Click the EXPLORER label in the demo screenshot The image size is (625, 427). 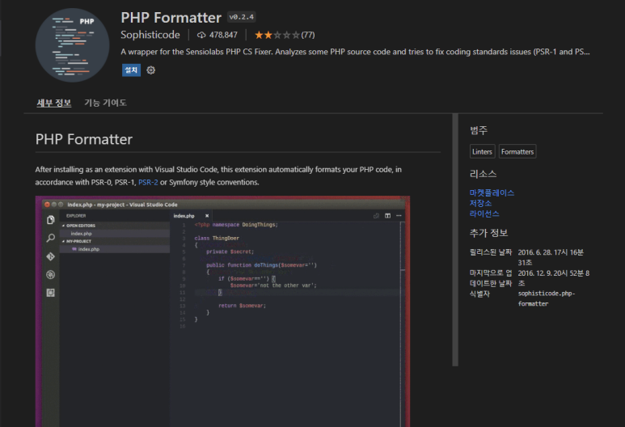click(x=76, y=216)
